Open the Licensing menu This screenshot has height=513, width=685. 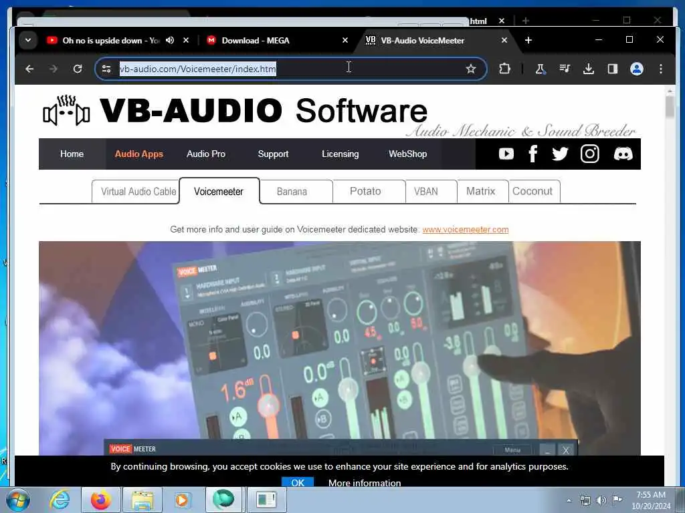(340, 154)
